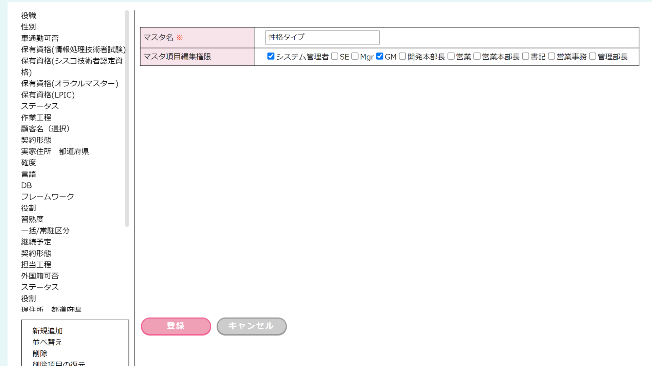Screen dimensions: 652x366
Task: Check the 書記 permission checkbox
Action: [x=525, y=56]
